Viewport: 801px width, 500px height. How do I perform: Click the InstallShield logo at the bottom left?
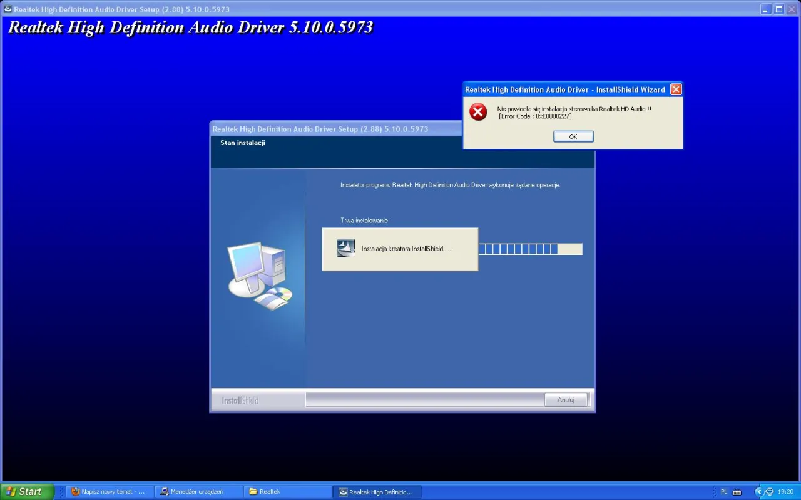click(239, 400)
